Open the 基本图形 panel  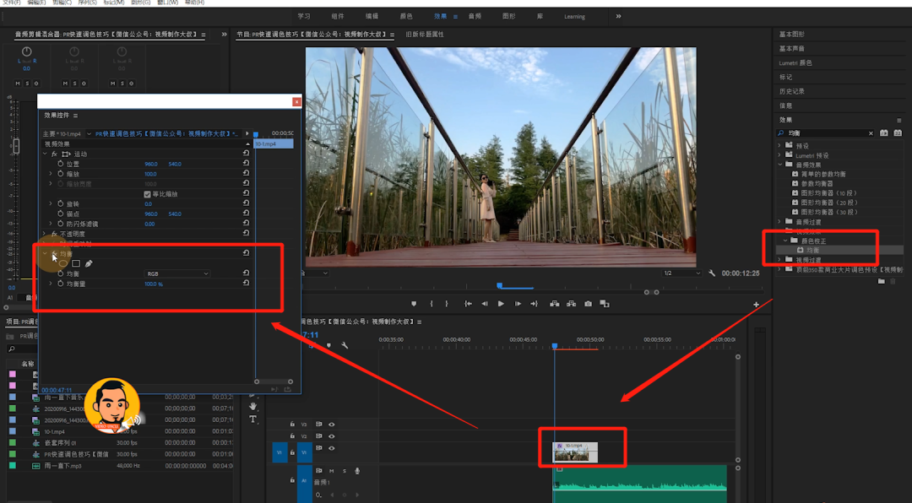point(791,35)
